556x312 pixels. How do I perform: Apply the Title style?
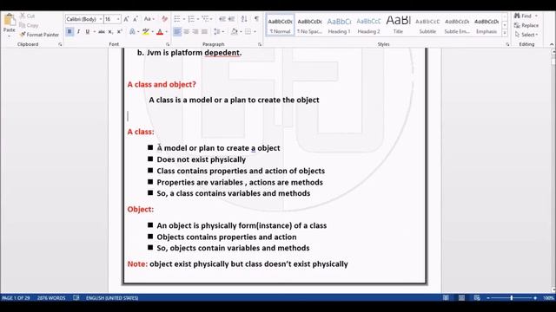pos(398,25)
